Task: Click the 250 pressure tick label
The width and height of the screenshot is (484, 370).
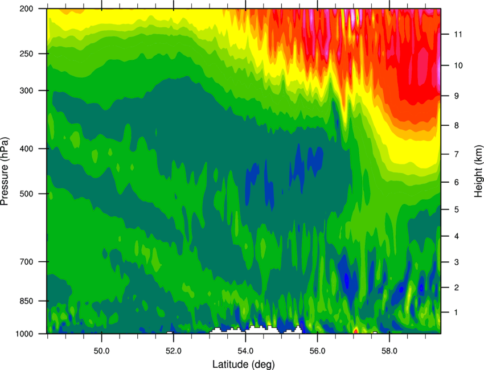Action: [26, 54]
